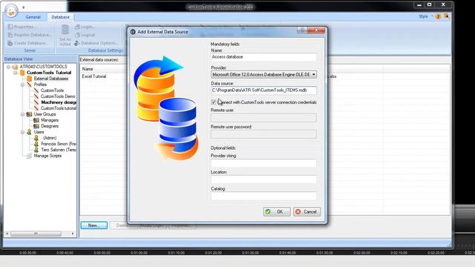
Task: Select the Managers user group
Action: (50, 120)
